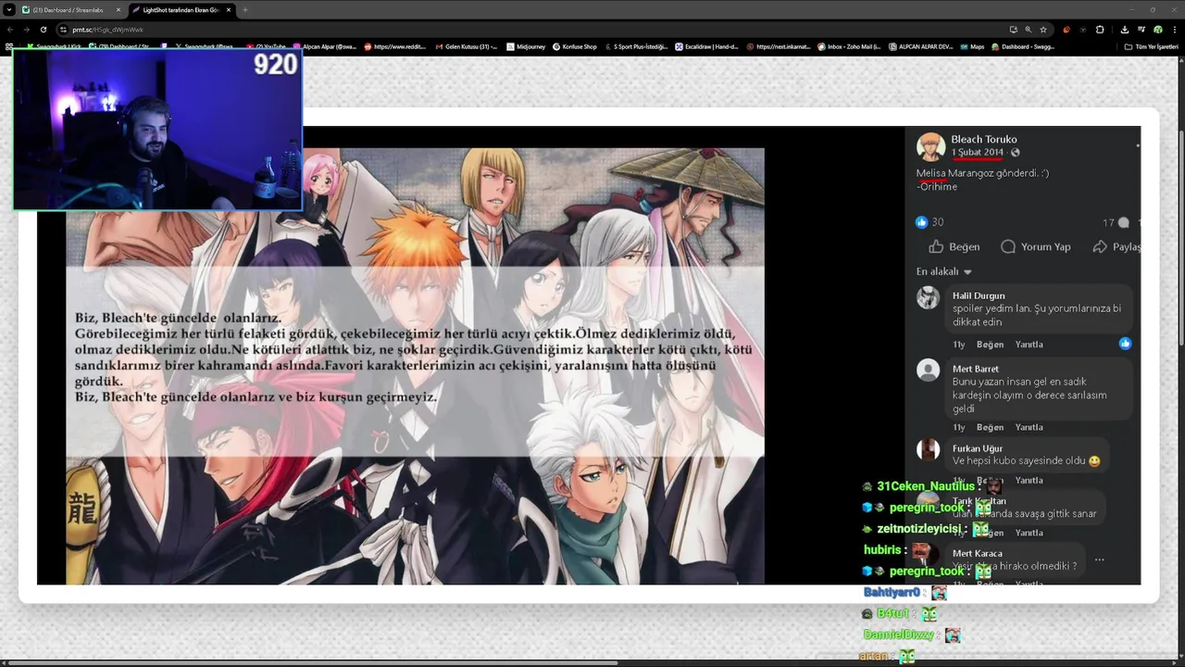Open the ALPCAN ALPAR DEV bookmark

pyautogui.click(x=921, y=46)
